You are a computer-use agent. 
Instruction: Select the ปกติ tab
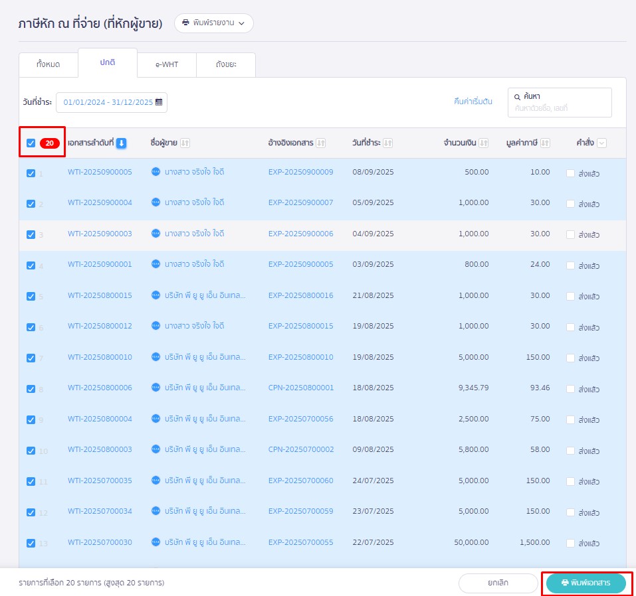point(108,62)
